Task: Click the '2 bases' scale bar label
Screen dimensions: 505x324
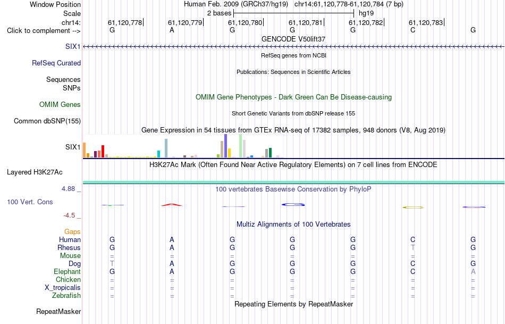Action: coord(219,13)
